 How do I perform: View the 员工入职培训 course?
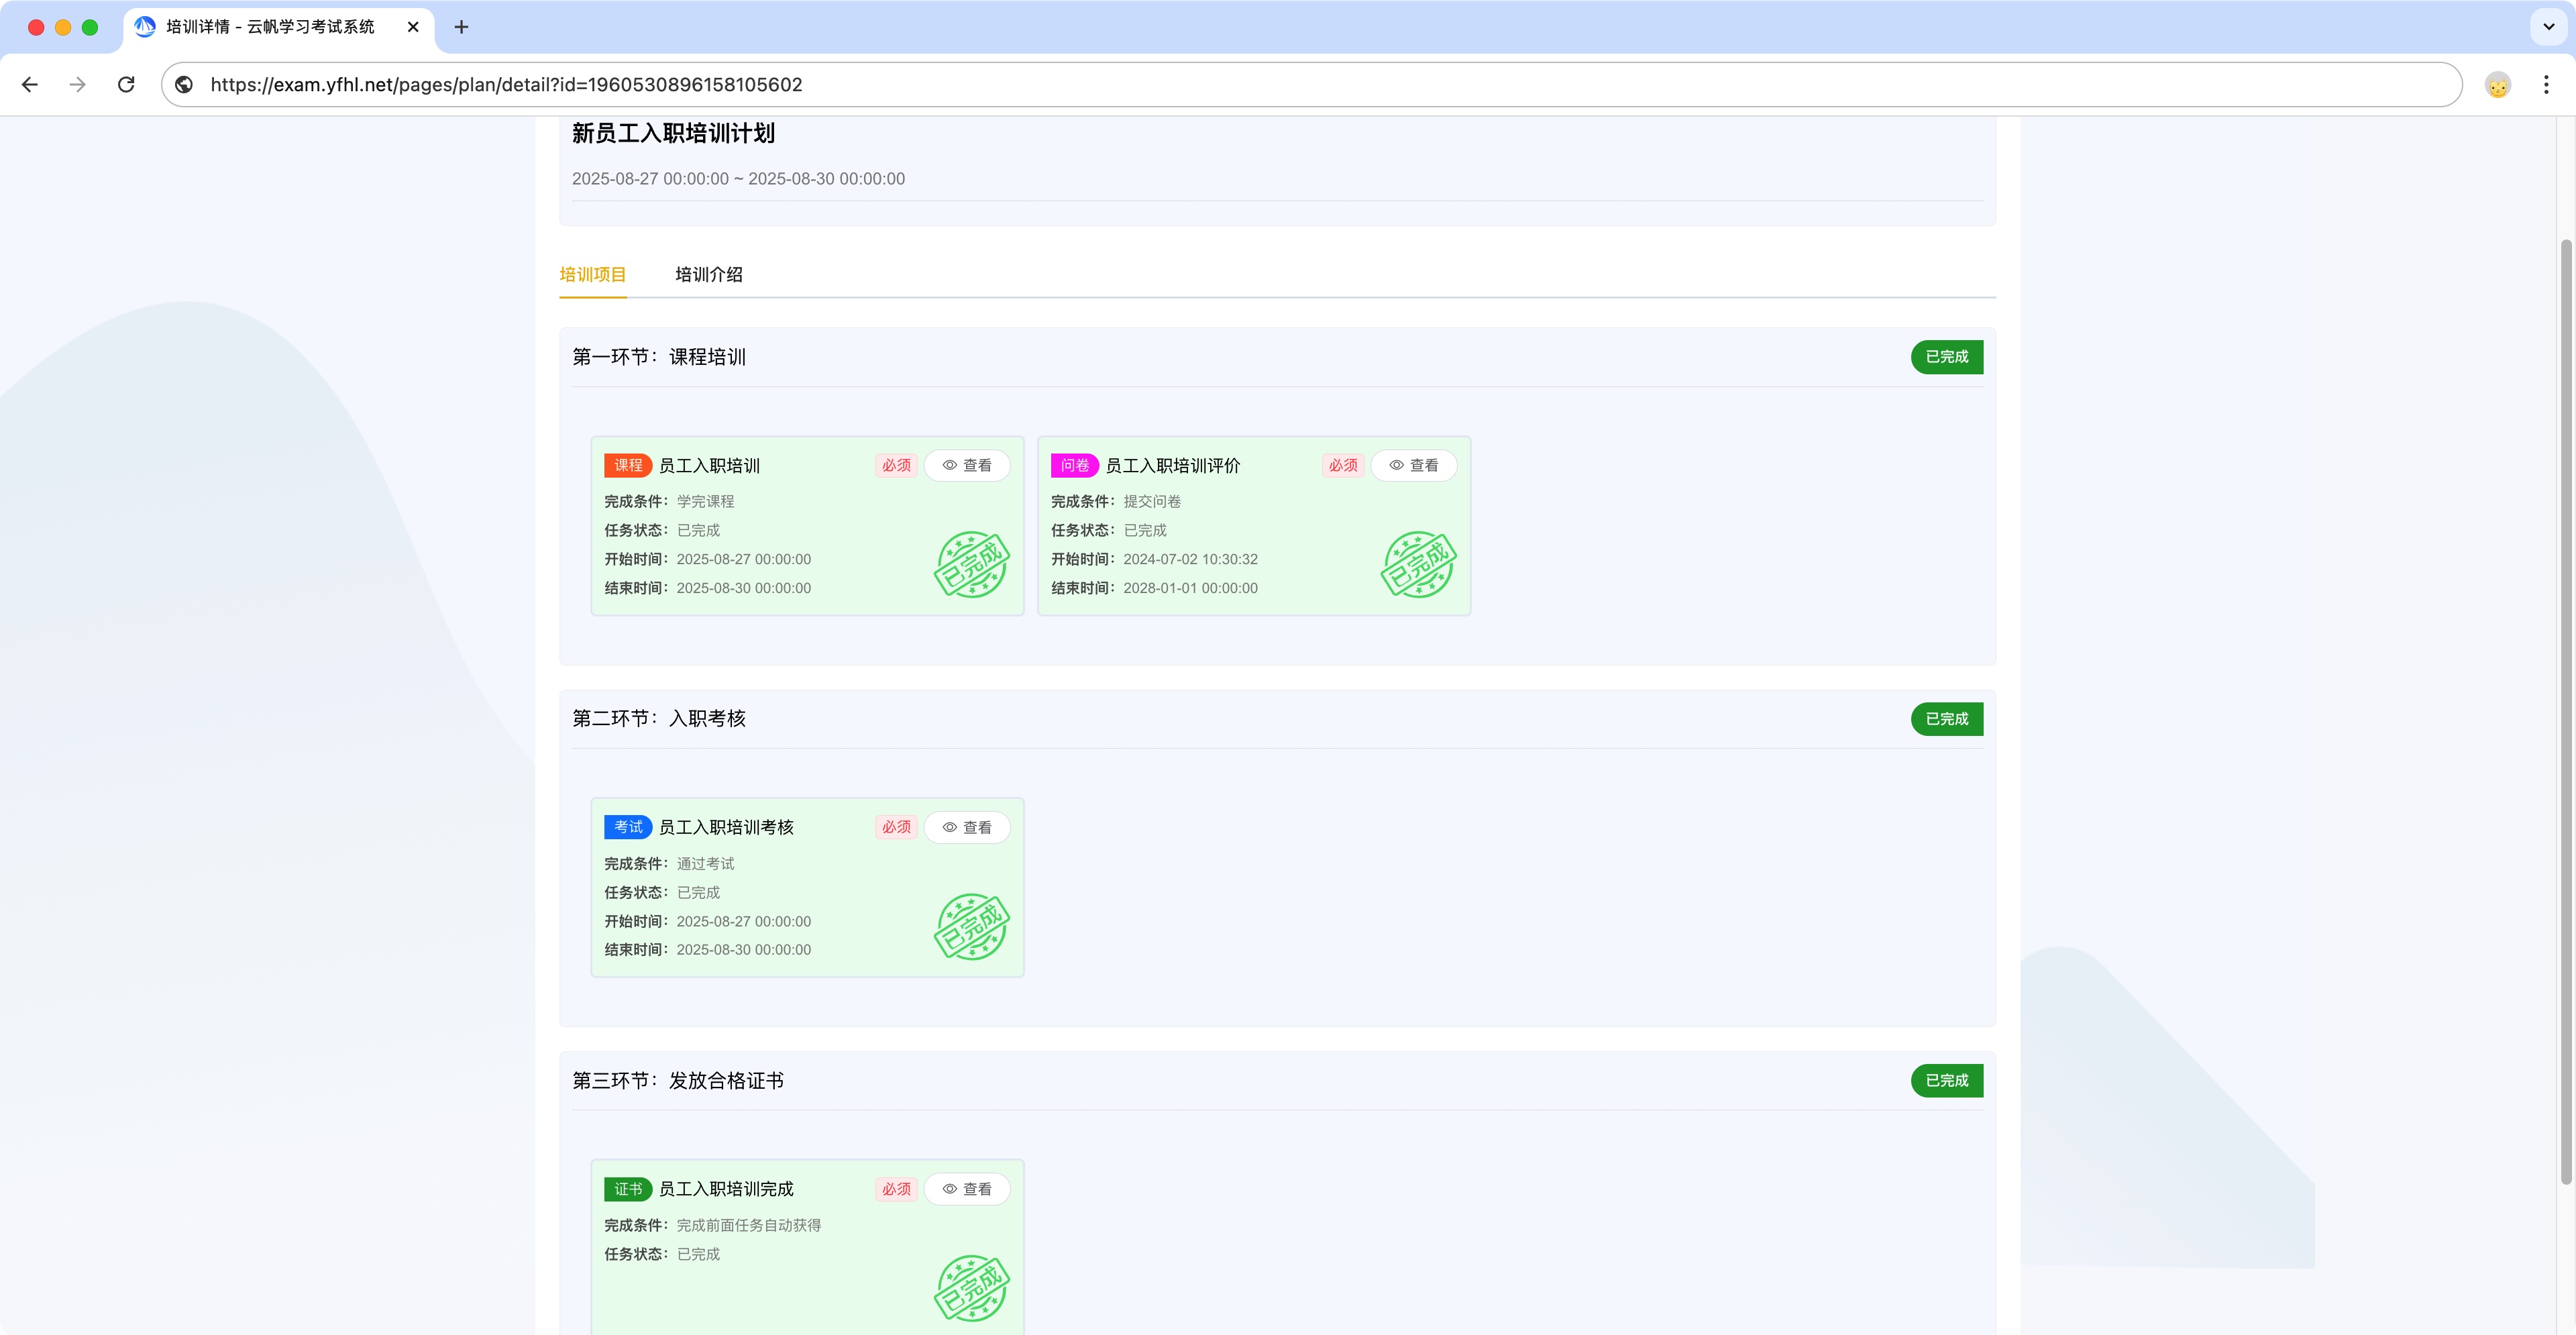pyautogui.click(x=967, y=466)
